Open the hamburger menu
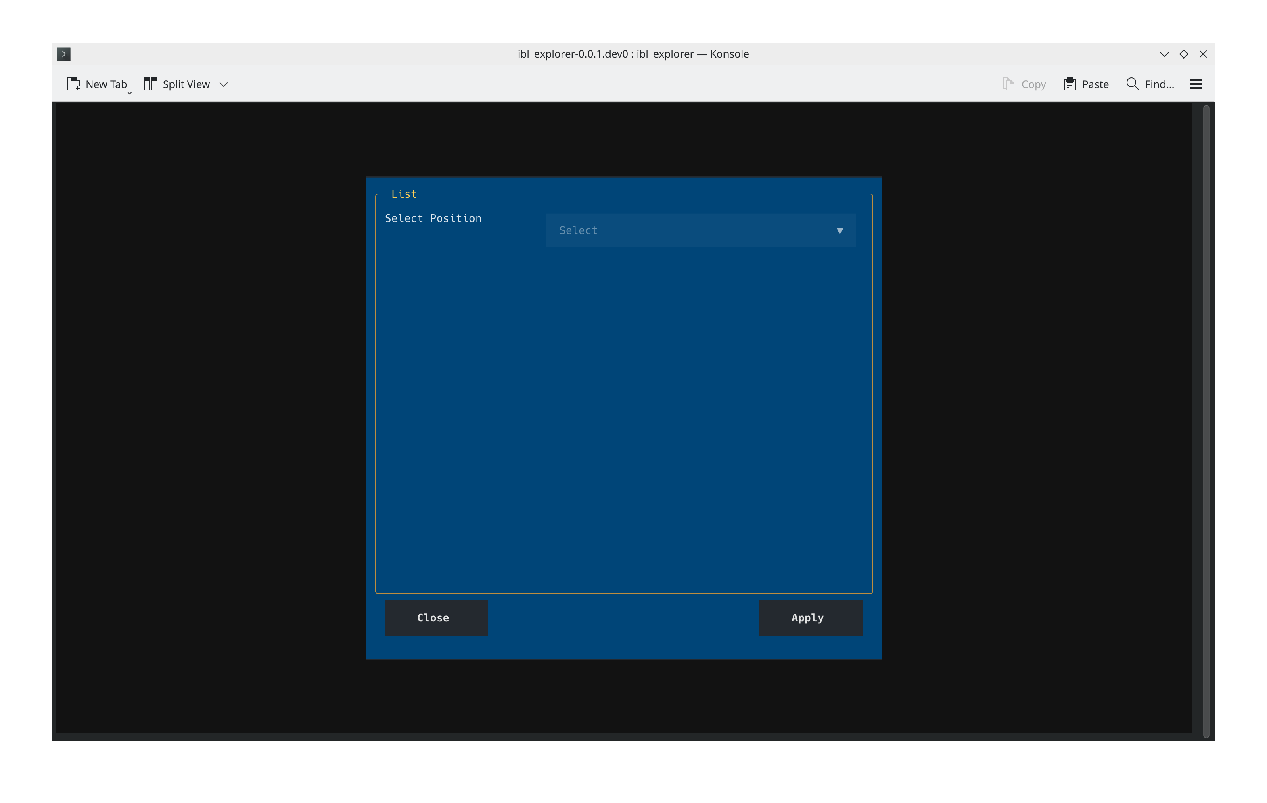The height and width of the screenshot is (803, 1267). click(x=1196, y=84)
